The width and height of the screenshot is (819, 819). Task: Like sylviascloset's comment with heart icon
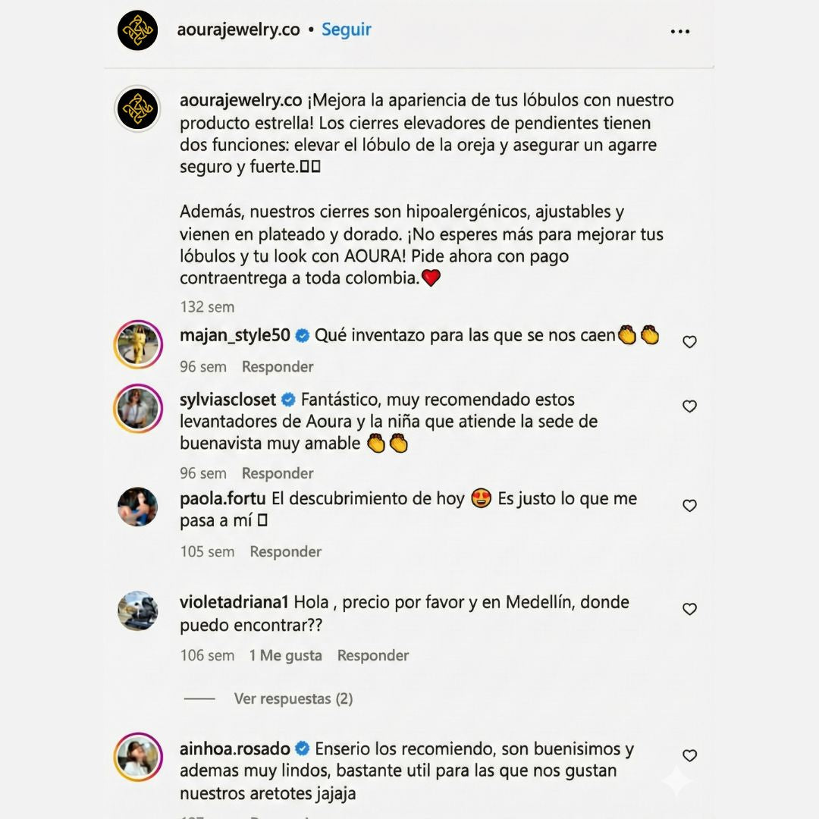(x=689, y=406)
